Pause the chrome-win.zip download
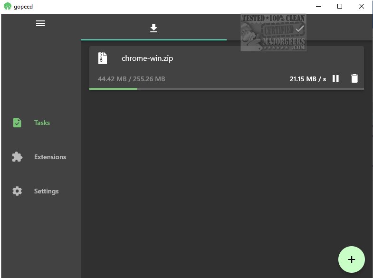Screen dimensions: 373x278 [335, 78]
